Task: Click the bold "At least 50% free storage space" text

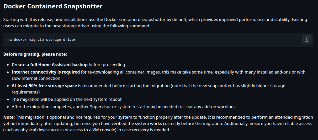Action: click(x=44, y=86)
